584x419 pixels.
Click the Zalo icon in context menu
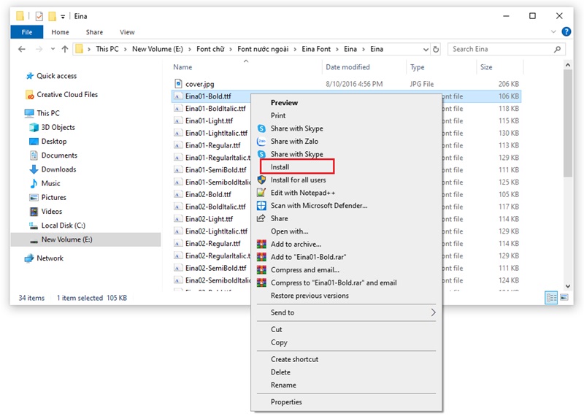coord(261,141)
